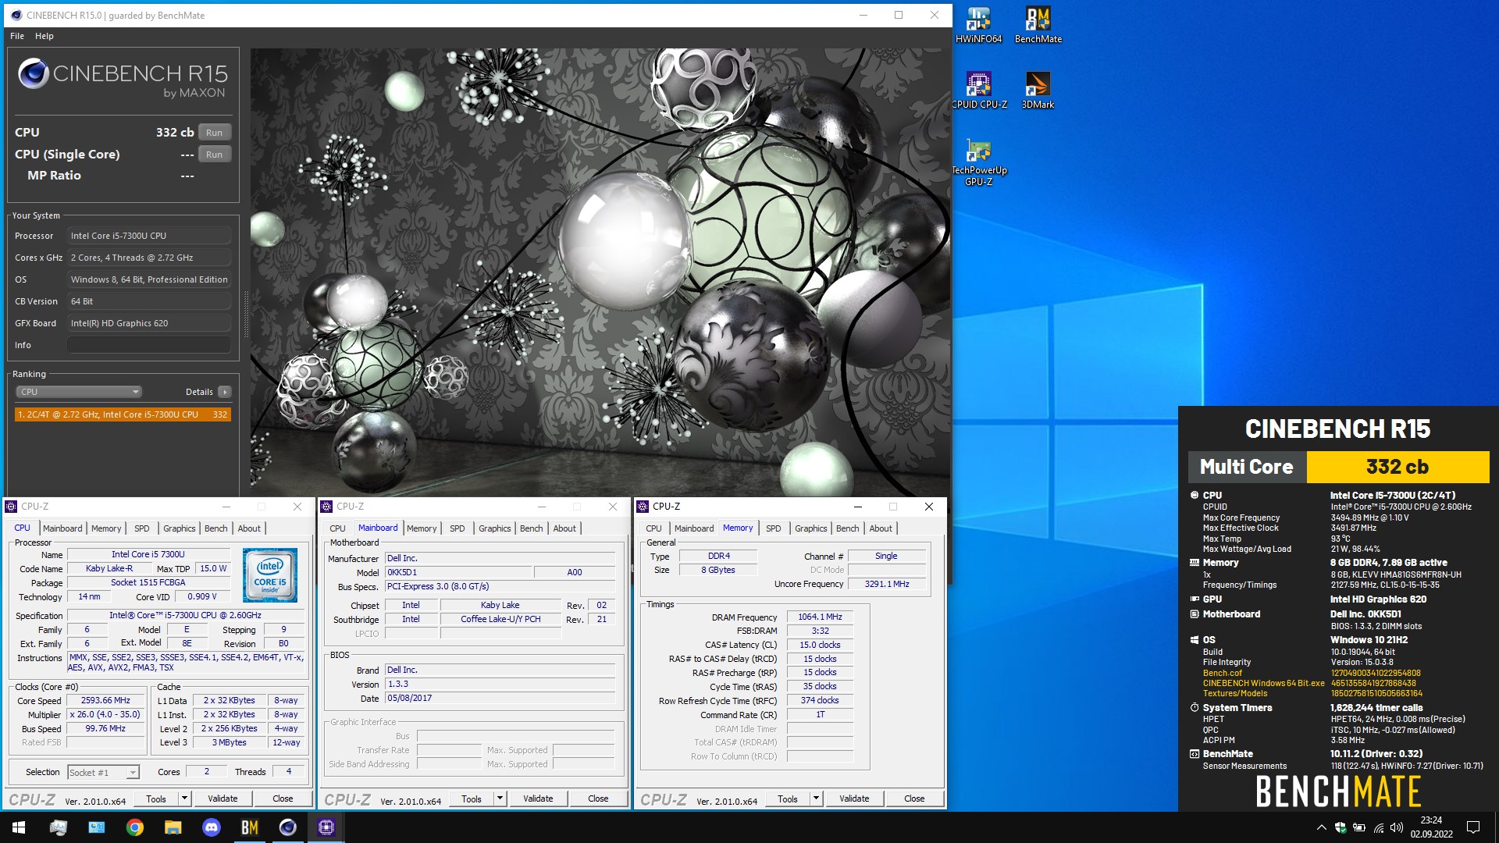Open the Wi-Fi network tray icon
The width and height of the screenshot is (1499, 843).
click(x=1379, y=827)
